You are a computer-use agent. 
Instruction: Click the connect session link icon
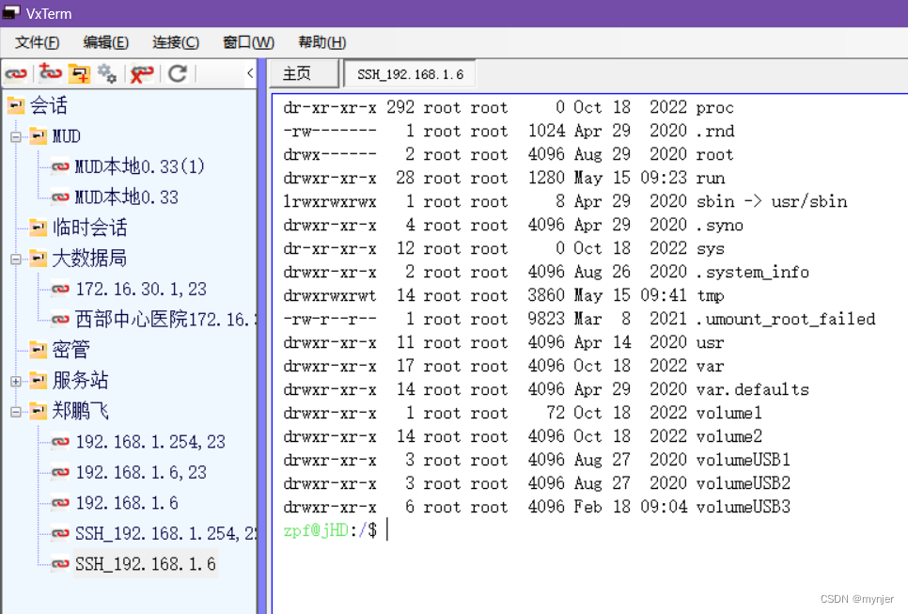[16, 74]
